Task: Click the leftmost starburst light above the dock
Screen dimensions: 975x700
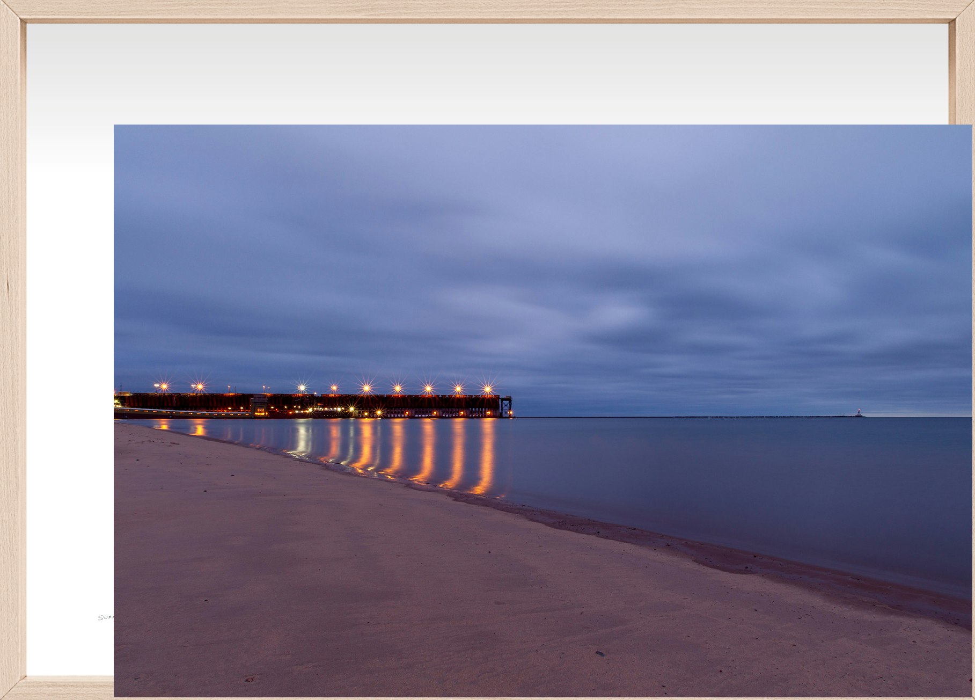Action: 163,386
